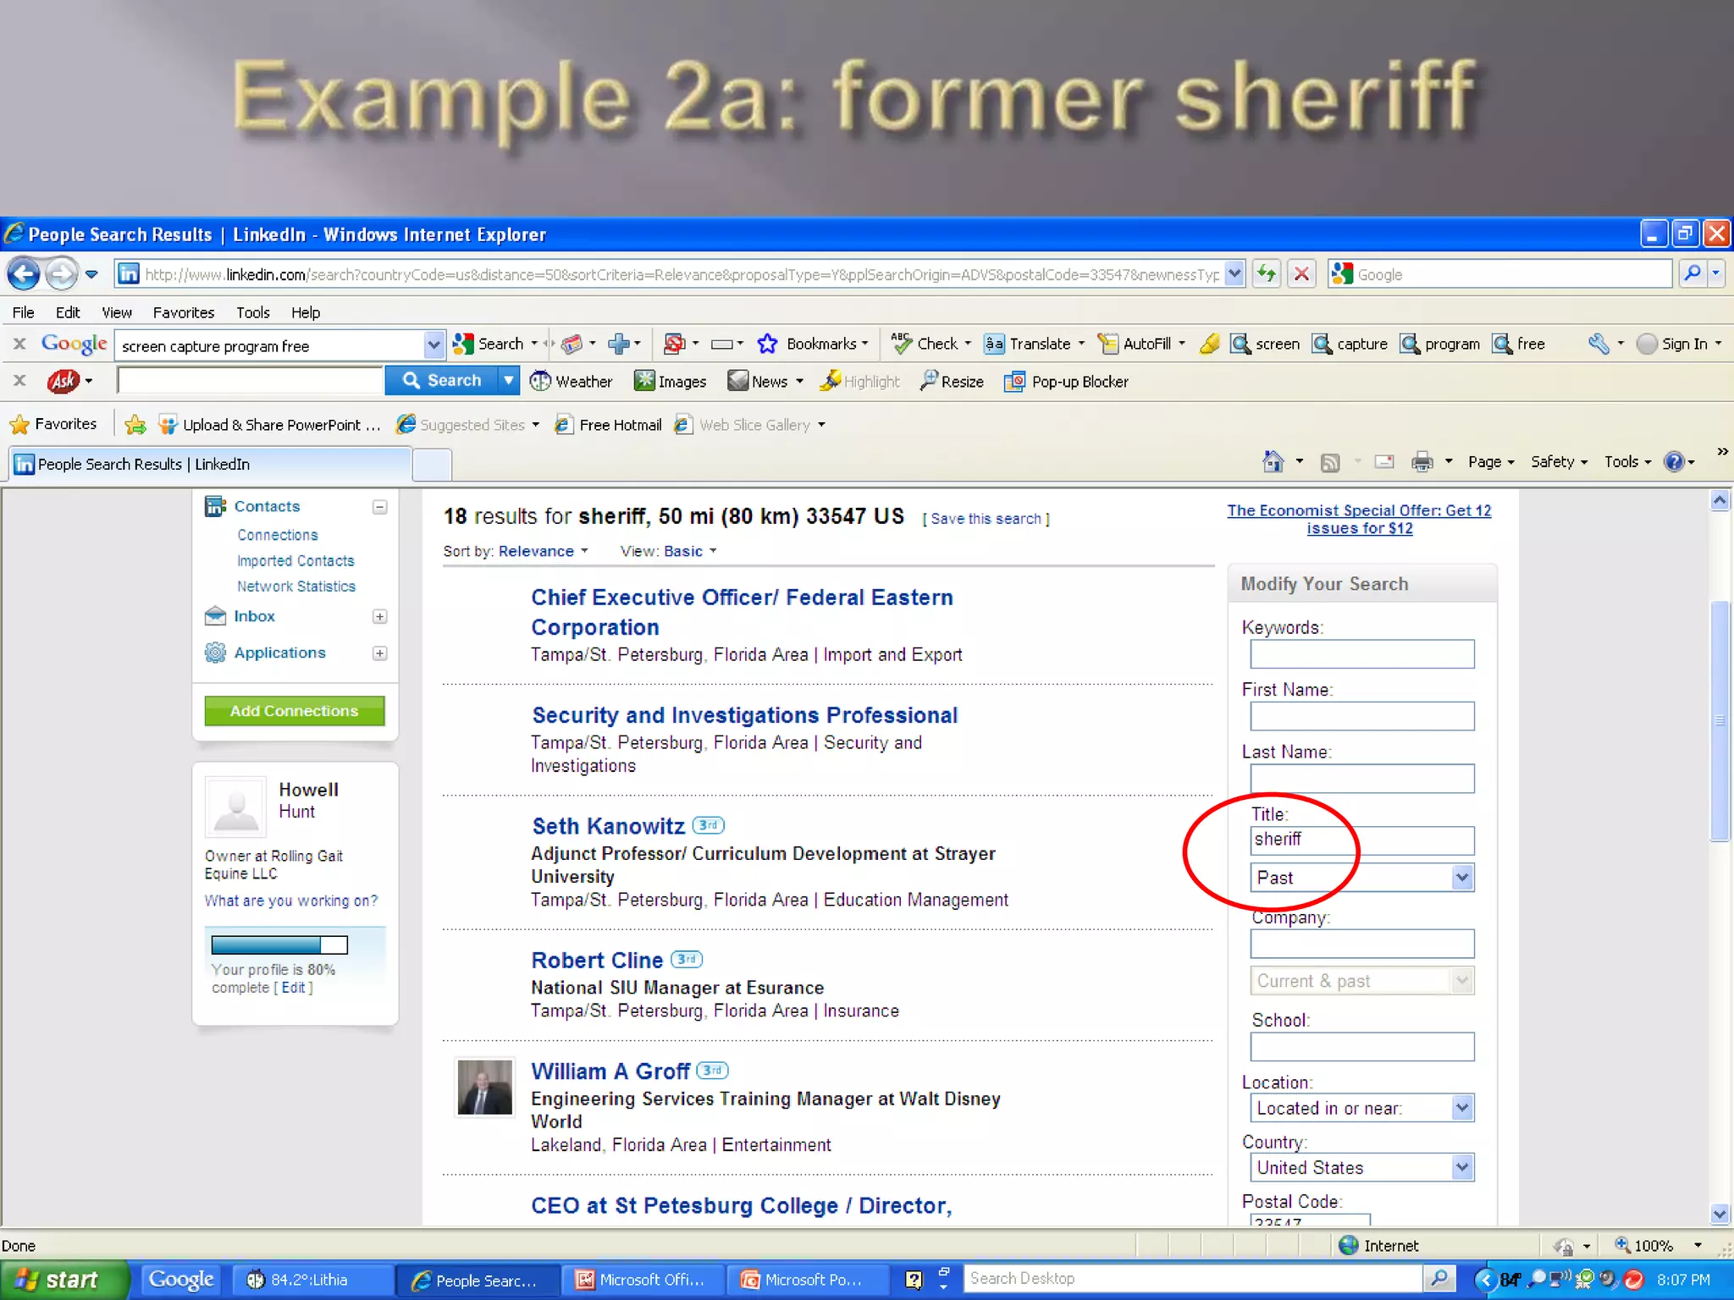Go back with the browser Back arrow
This screenshot has width=1734, height=1300.
(23, 274)
